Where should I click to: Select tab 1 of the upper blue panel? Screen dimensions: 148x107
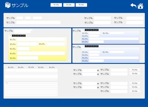coord(83,30)
